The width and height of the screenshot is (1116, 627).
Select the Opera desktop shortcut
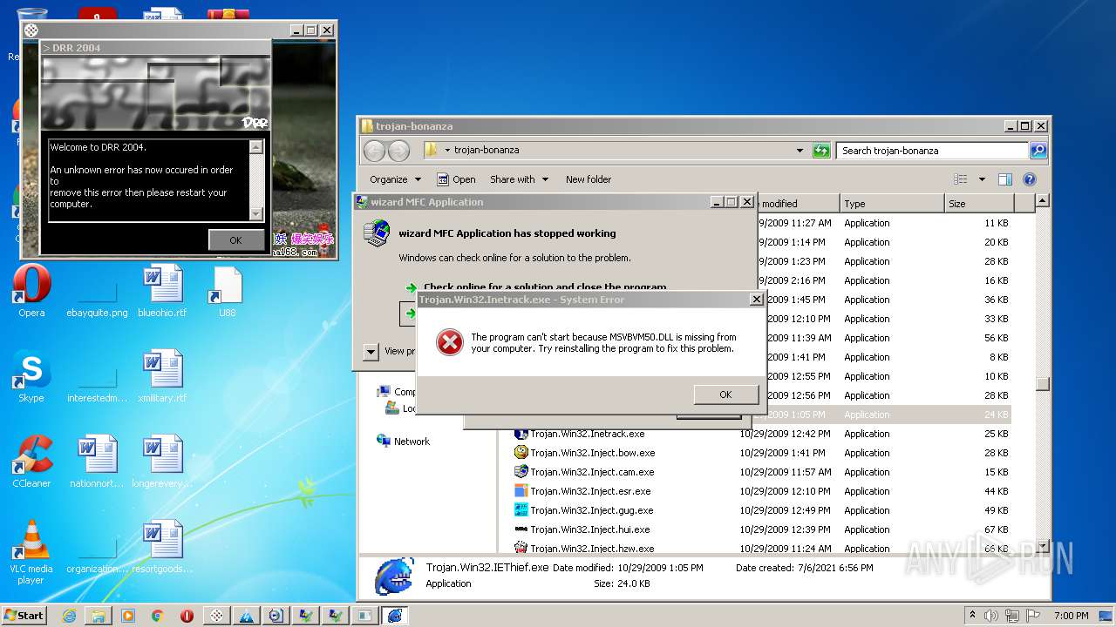pos(31,291)
